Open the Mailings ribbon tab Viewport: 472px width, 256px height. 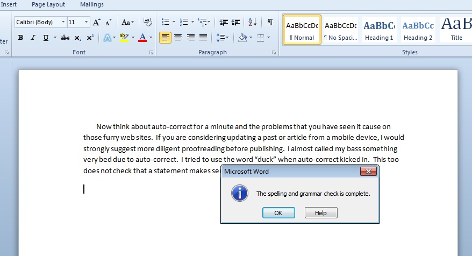[x=92, y=4]
